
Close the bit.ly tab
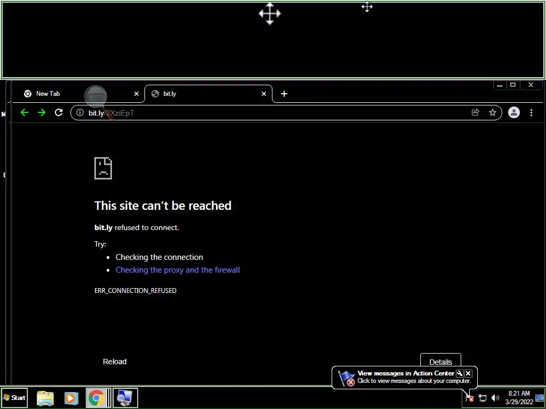[263, 94]
